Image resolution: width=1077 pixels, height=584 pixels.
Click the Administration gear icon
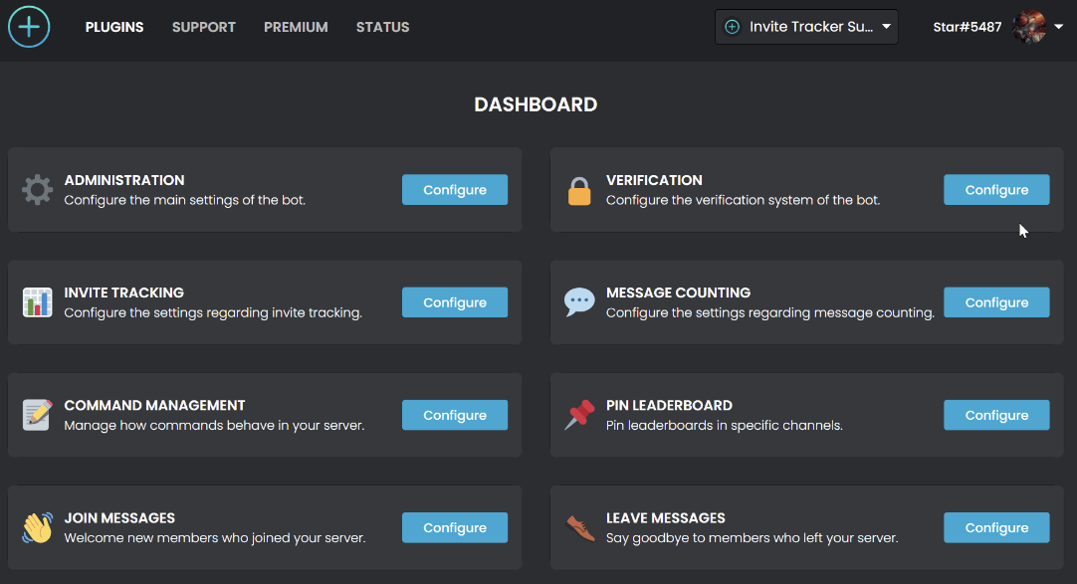pyautogui.click(x=37, y=189)
